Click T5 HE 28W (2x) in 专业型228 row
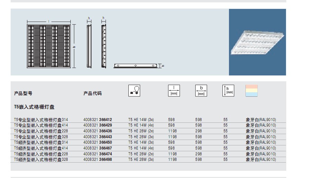311x178 pixels. [141, 131]
